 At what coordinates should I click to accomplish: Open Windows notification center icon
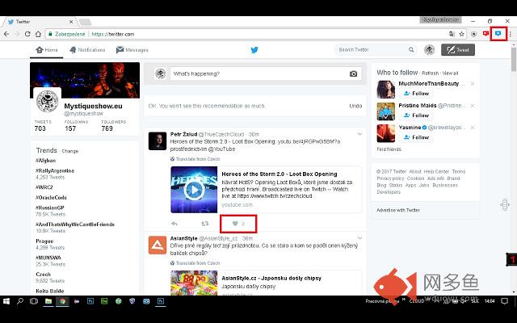point(504,301)
